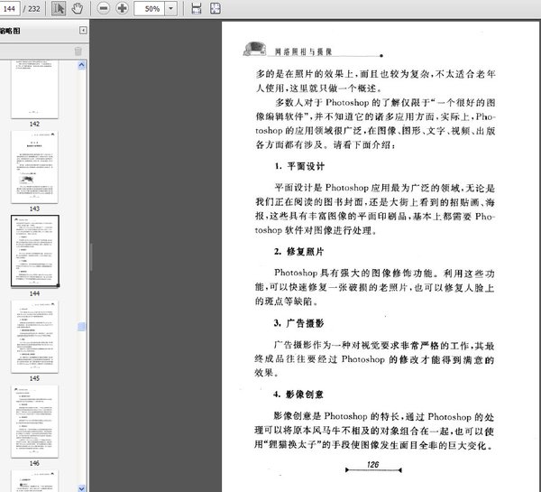The width and height of the screenshot is (541, 492).
Task: Open page 146 thumbnail
Action: [x=34, y=422]
